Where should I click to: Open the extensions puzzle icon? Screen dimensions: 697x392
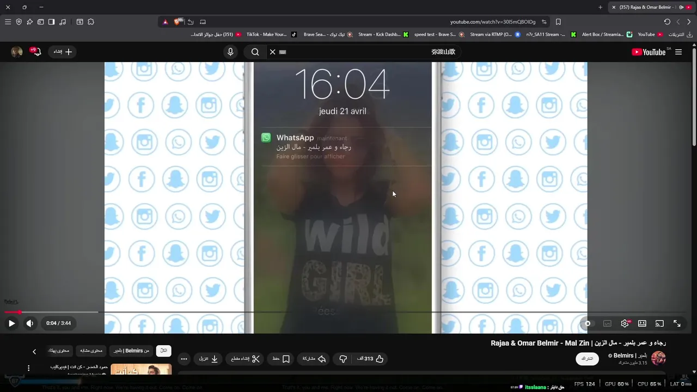pyautogui.click(x=91, y=22)
